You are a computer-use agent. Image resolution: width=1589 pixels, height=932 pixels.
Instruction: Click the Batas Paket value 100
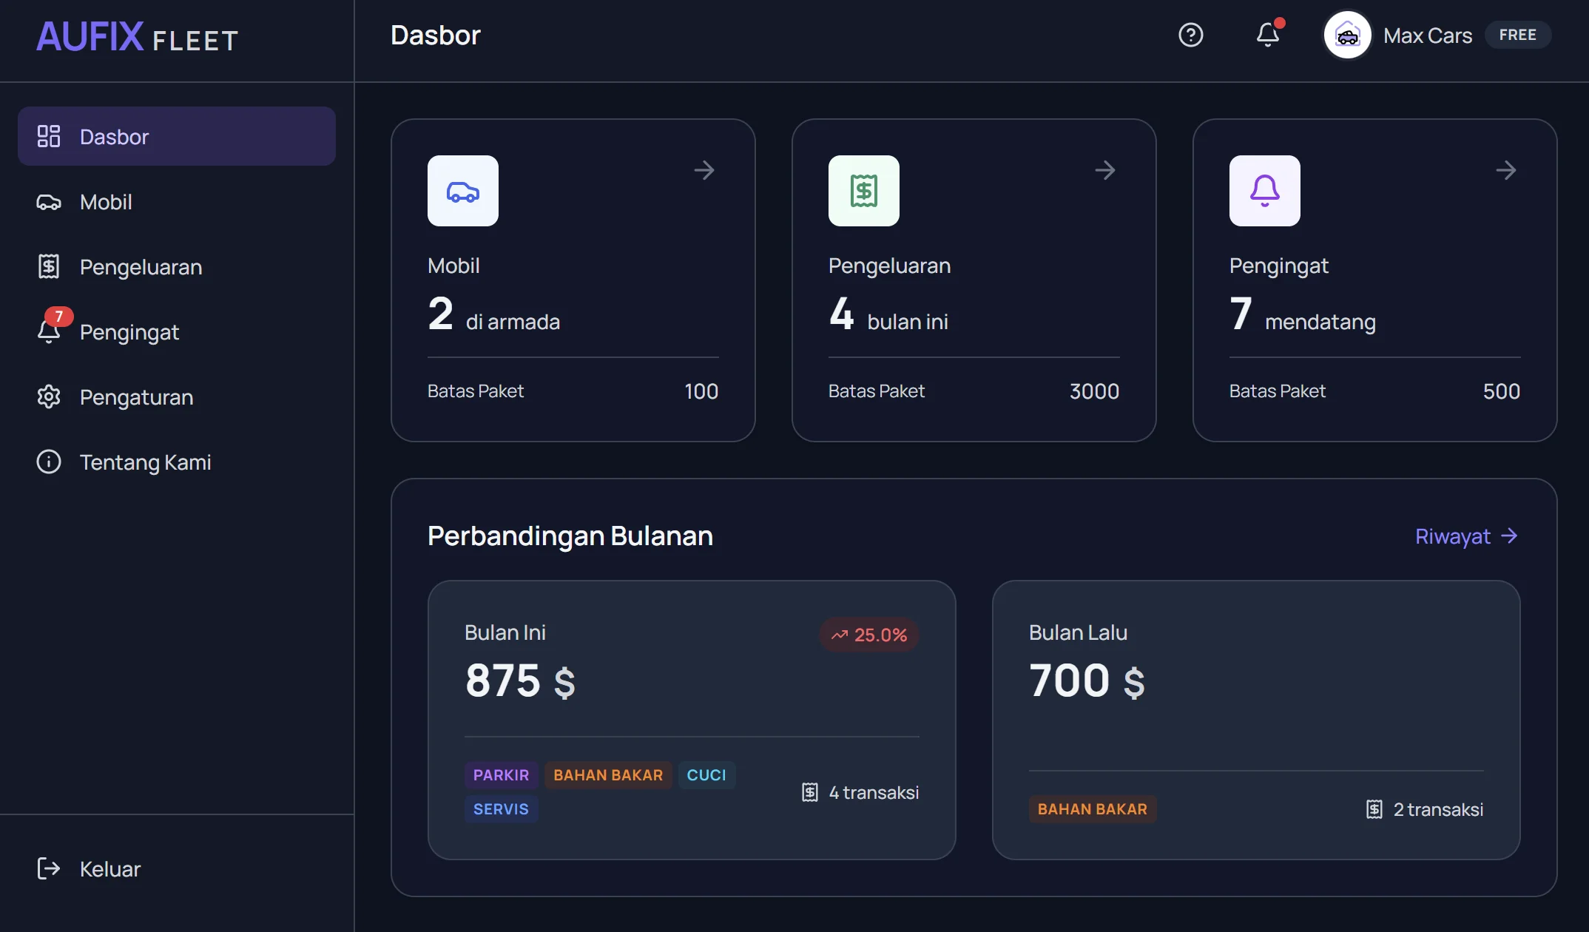pyautogui.click(x=701, y=391)
